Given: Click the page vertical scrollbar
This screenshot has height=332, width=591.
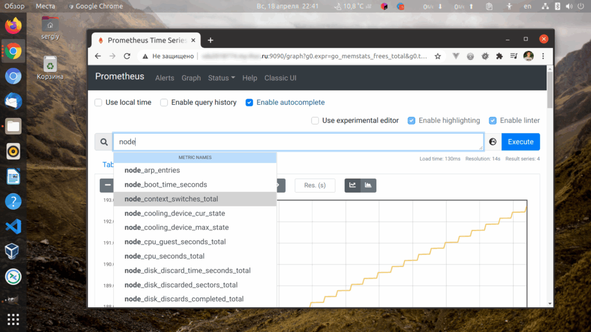Looking at the screenshot, I should pos(550,90).
